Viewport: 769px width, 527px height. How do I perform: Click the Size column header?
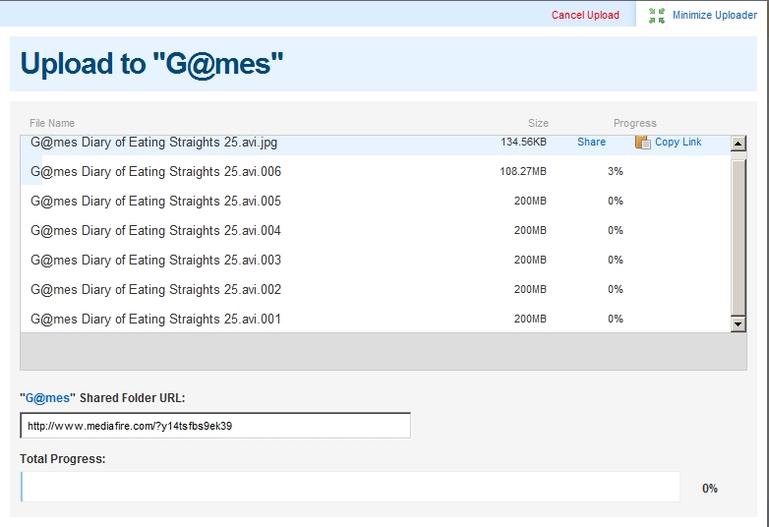[538, 123]
